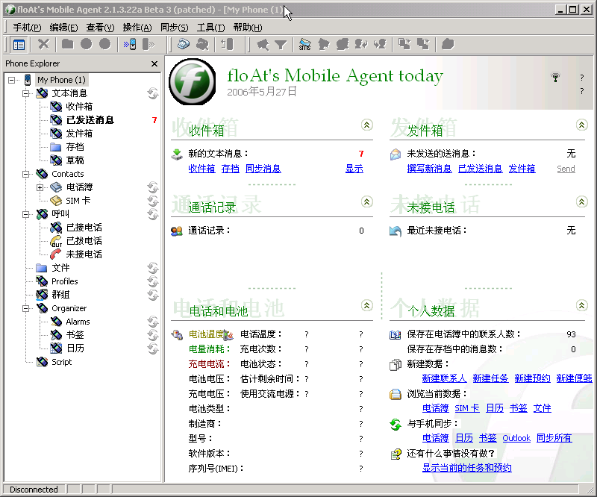Click the new SMS toolbar icon
Screen dimensions: 597x497
coord(304,45)
